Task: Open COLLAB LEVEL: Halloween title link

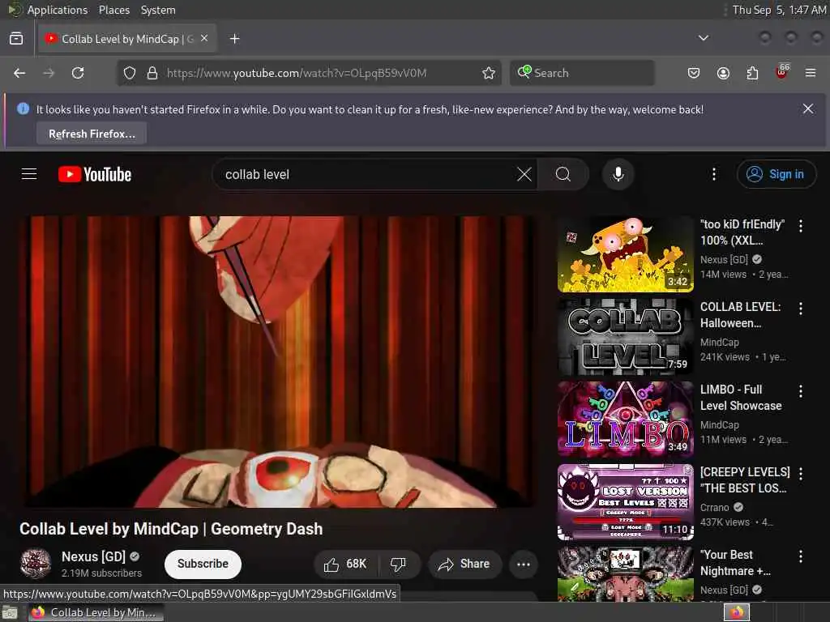Action: tap(740, 315)
